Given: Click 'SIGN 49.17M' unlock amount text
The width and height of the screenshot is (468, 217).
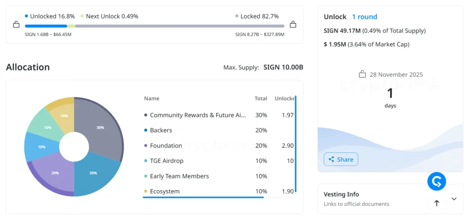Looking at the screenshot, I should 342,31.
